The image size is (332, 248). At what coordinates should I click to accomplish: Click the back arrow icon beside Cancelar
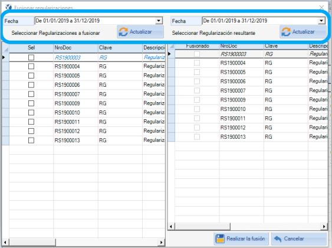278,239
